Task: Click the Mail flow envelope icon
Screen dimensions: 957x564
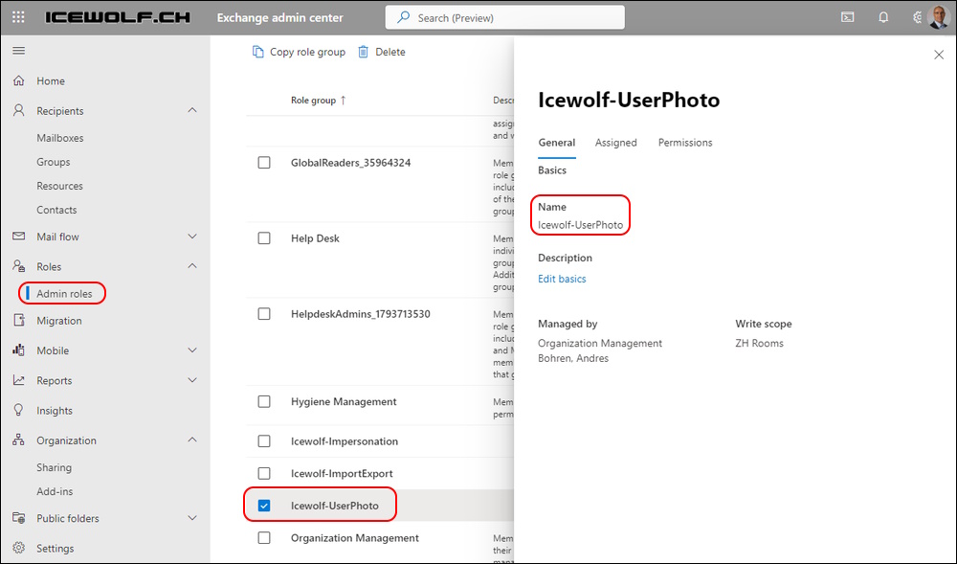Action: [x=19, y=237]
